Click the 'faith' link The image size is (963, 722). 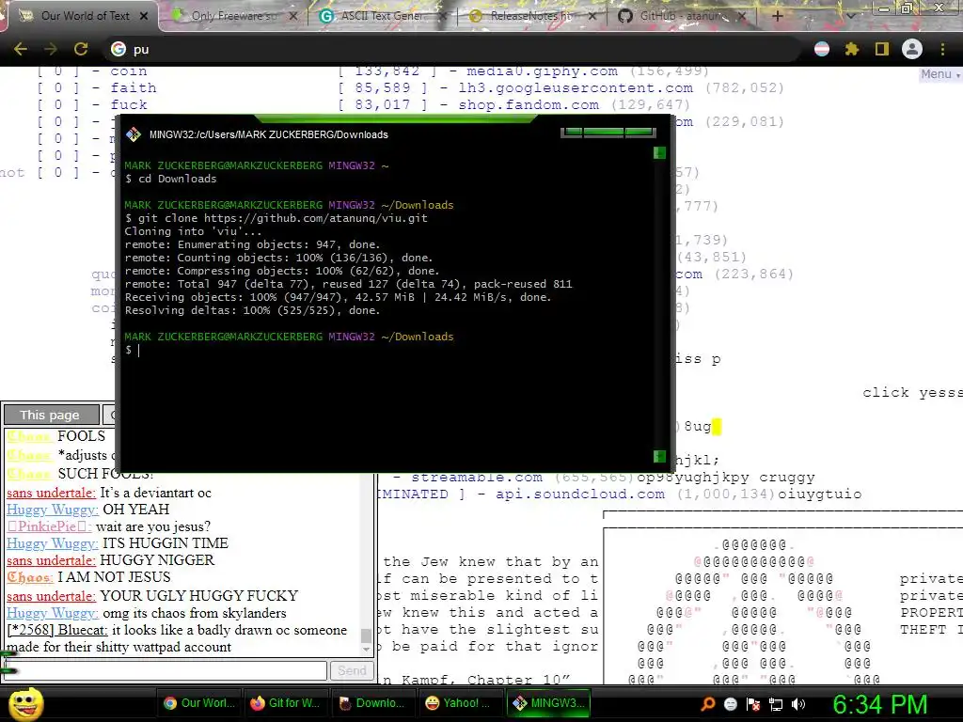click(x=134, y=87)
